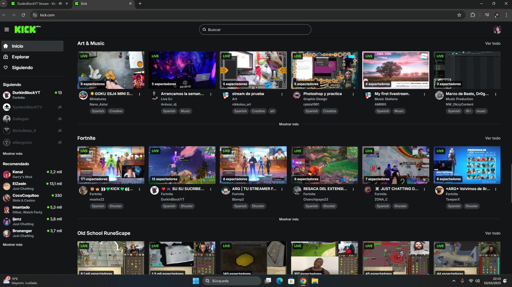This screenshot has width=512, height=287.
Task: Click the Kick logo to go home
Action: pyautogui.click(x=24, y=29)
